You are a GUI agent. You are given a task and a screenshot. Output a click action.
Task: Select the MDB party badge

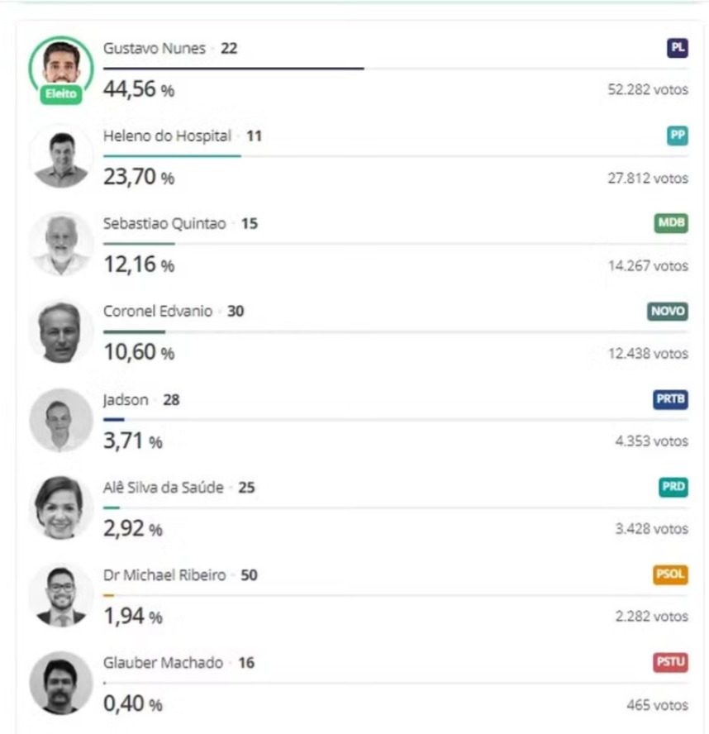tap(671, 223)
